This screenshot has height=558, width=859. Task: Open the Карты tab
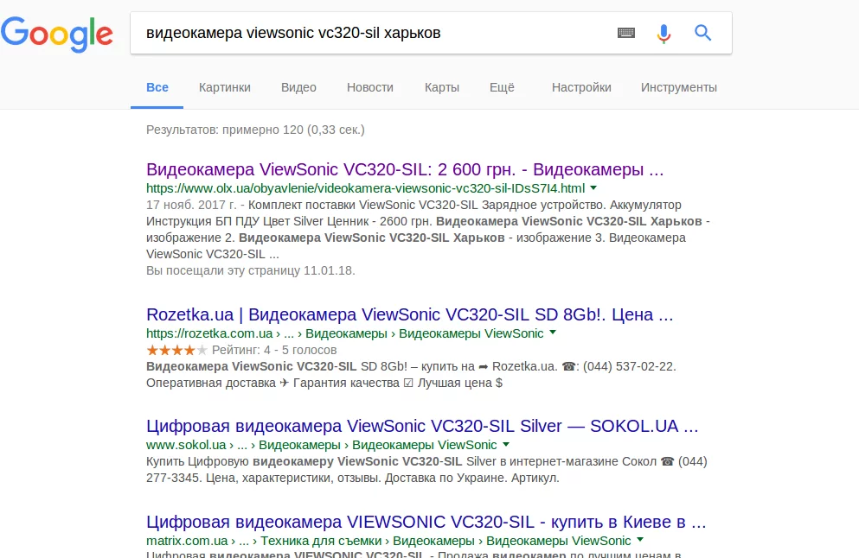coord(441,87)
